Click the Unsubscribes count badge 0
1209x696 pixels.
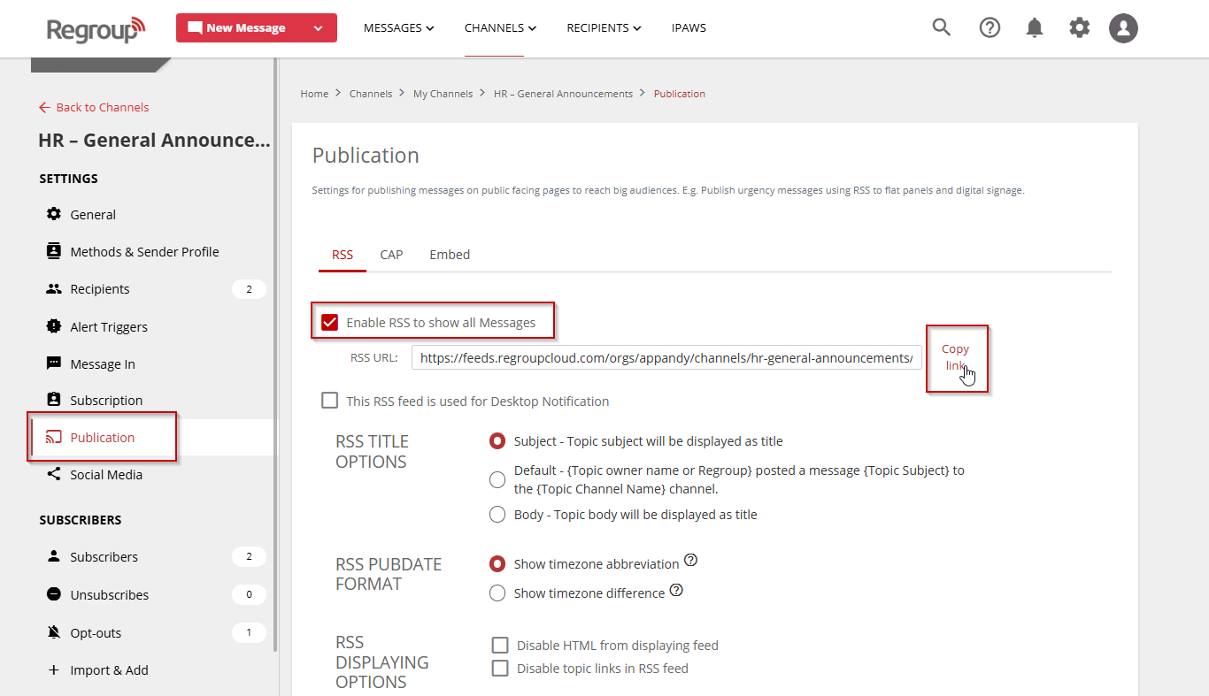click(x=249, y=594)
